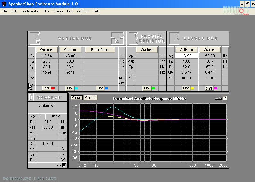Click the band-pass box diagram icon

click(117, 38)
